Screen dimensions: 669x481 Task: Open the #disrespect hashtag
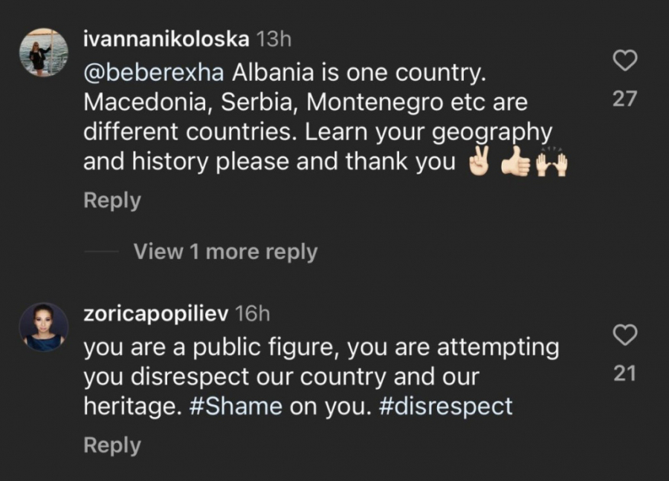pos(446,406)
